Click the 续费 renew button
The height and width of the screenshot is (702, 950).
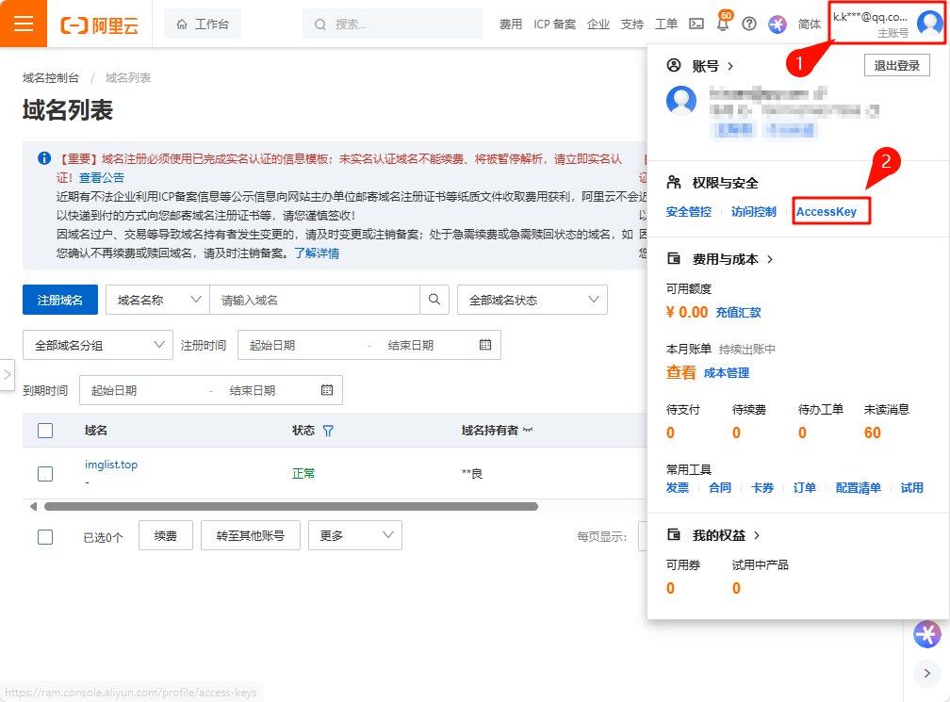(x=166, y=535)
